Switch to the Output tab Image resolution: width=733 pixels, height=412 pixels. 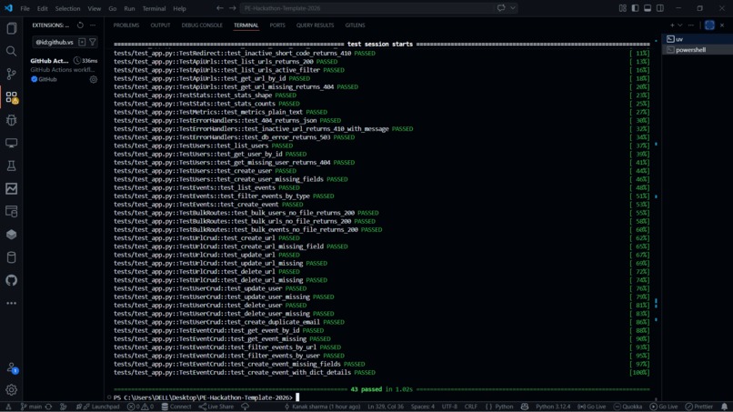coord(160,25)
